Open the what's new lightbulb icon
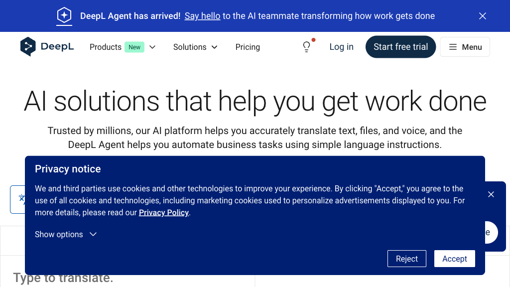Image resolution: width=510 pixels, height=287 pixels. click(x=306, y=46)
